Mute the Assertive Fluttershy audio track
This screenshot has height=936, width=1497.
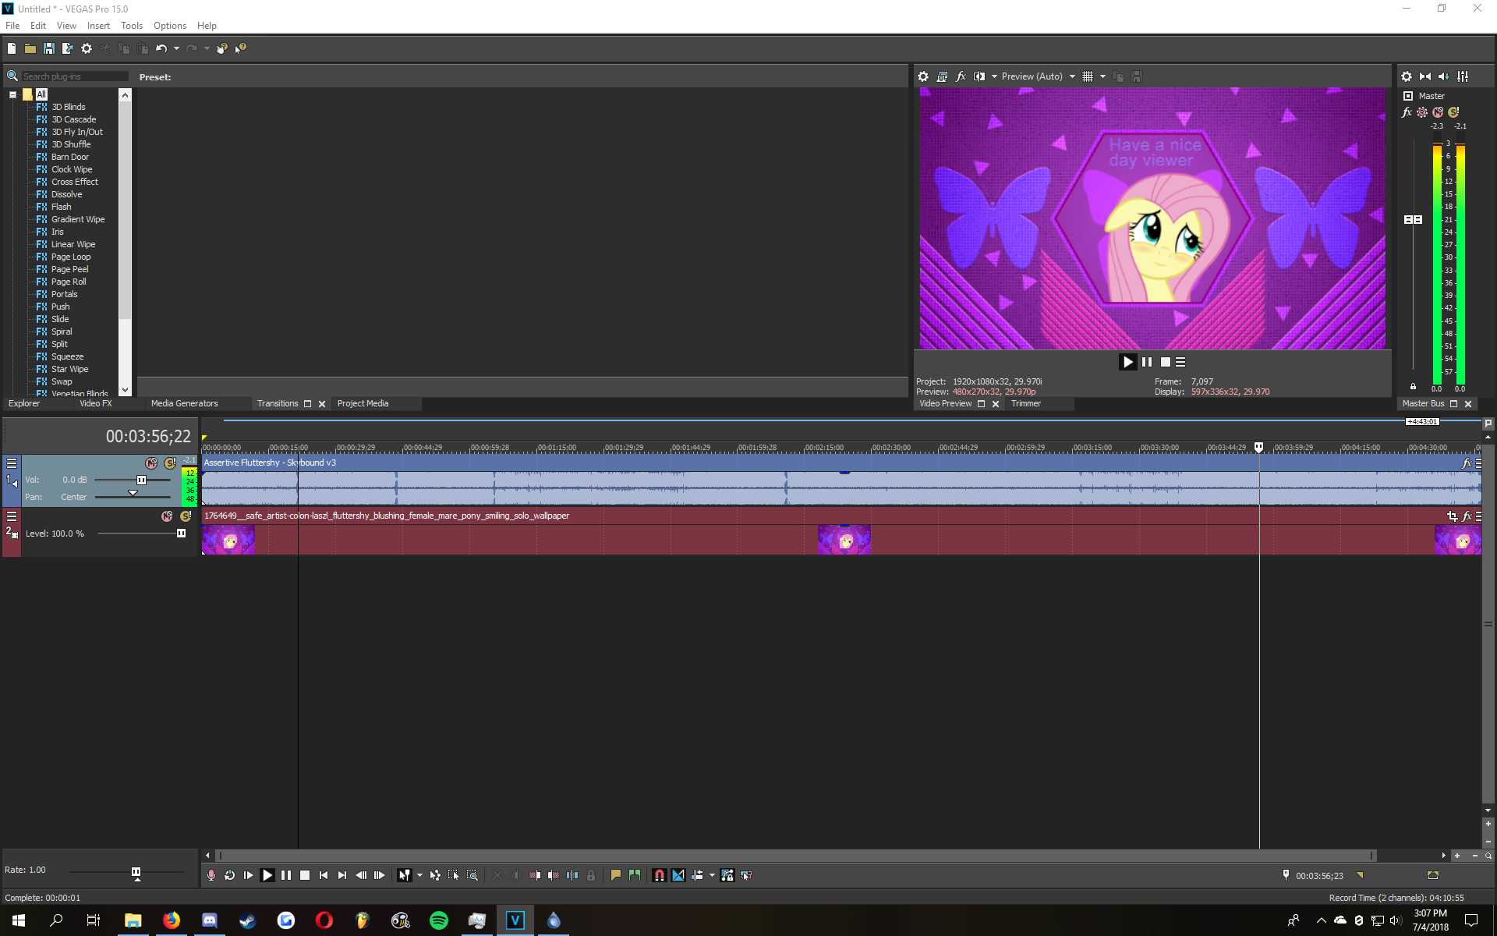(x=151, y=463)
